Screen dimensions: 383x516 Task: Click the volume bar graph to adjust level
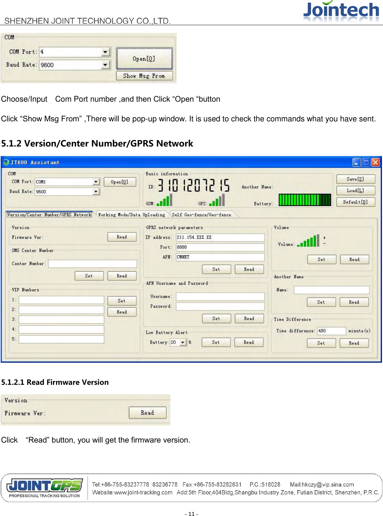308,240
